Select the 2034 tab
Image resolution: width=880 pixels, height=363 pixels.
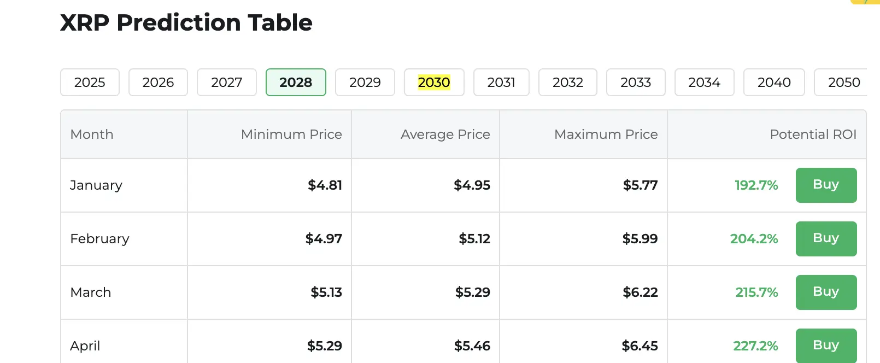pos(704,83)
